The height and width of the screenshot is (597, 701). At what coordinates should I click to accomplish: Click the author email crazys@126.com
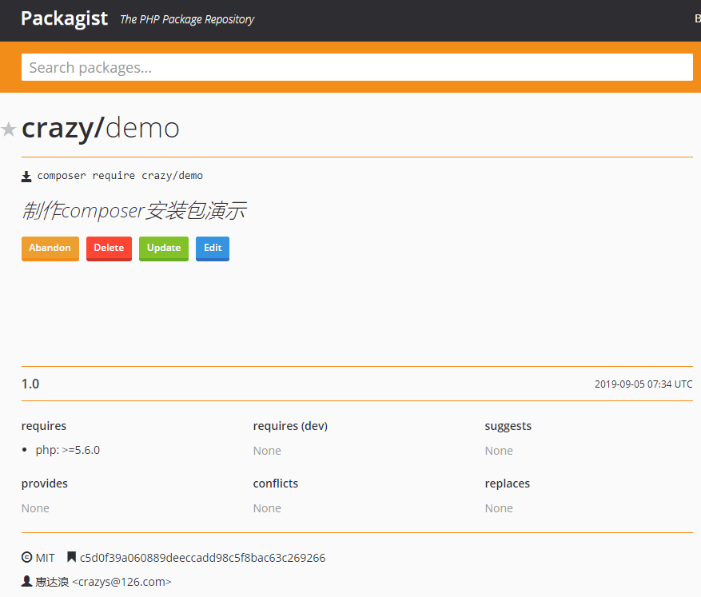pyautogui.click(x=121, y=582)
